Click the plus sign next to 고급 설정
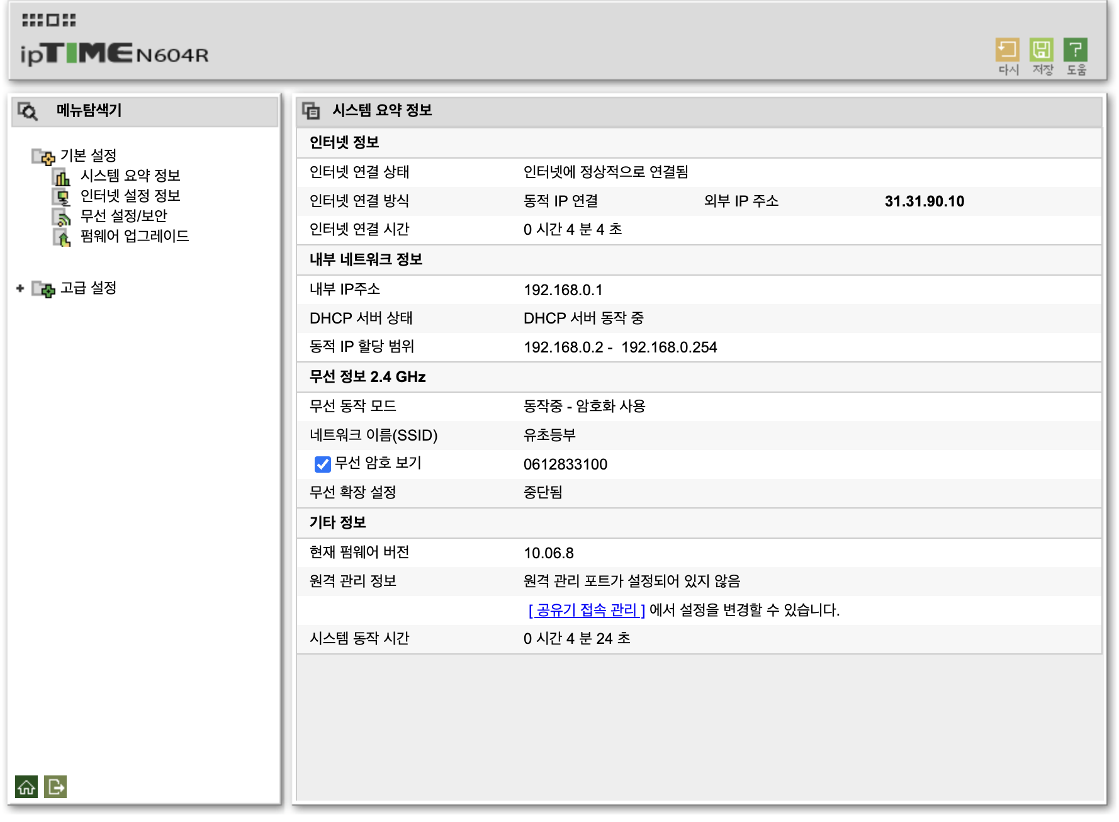The width and height of the screenshot is (1119, 822). tap(19, 288)
